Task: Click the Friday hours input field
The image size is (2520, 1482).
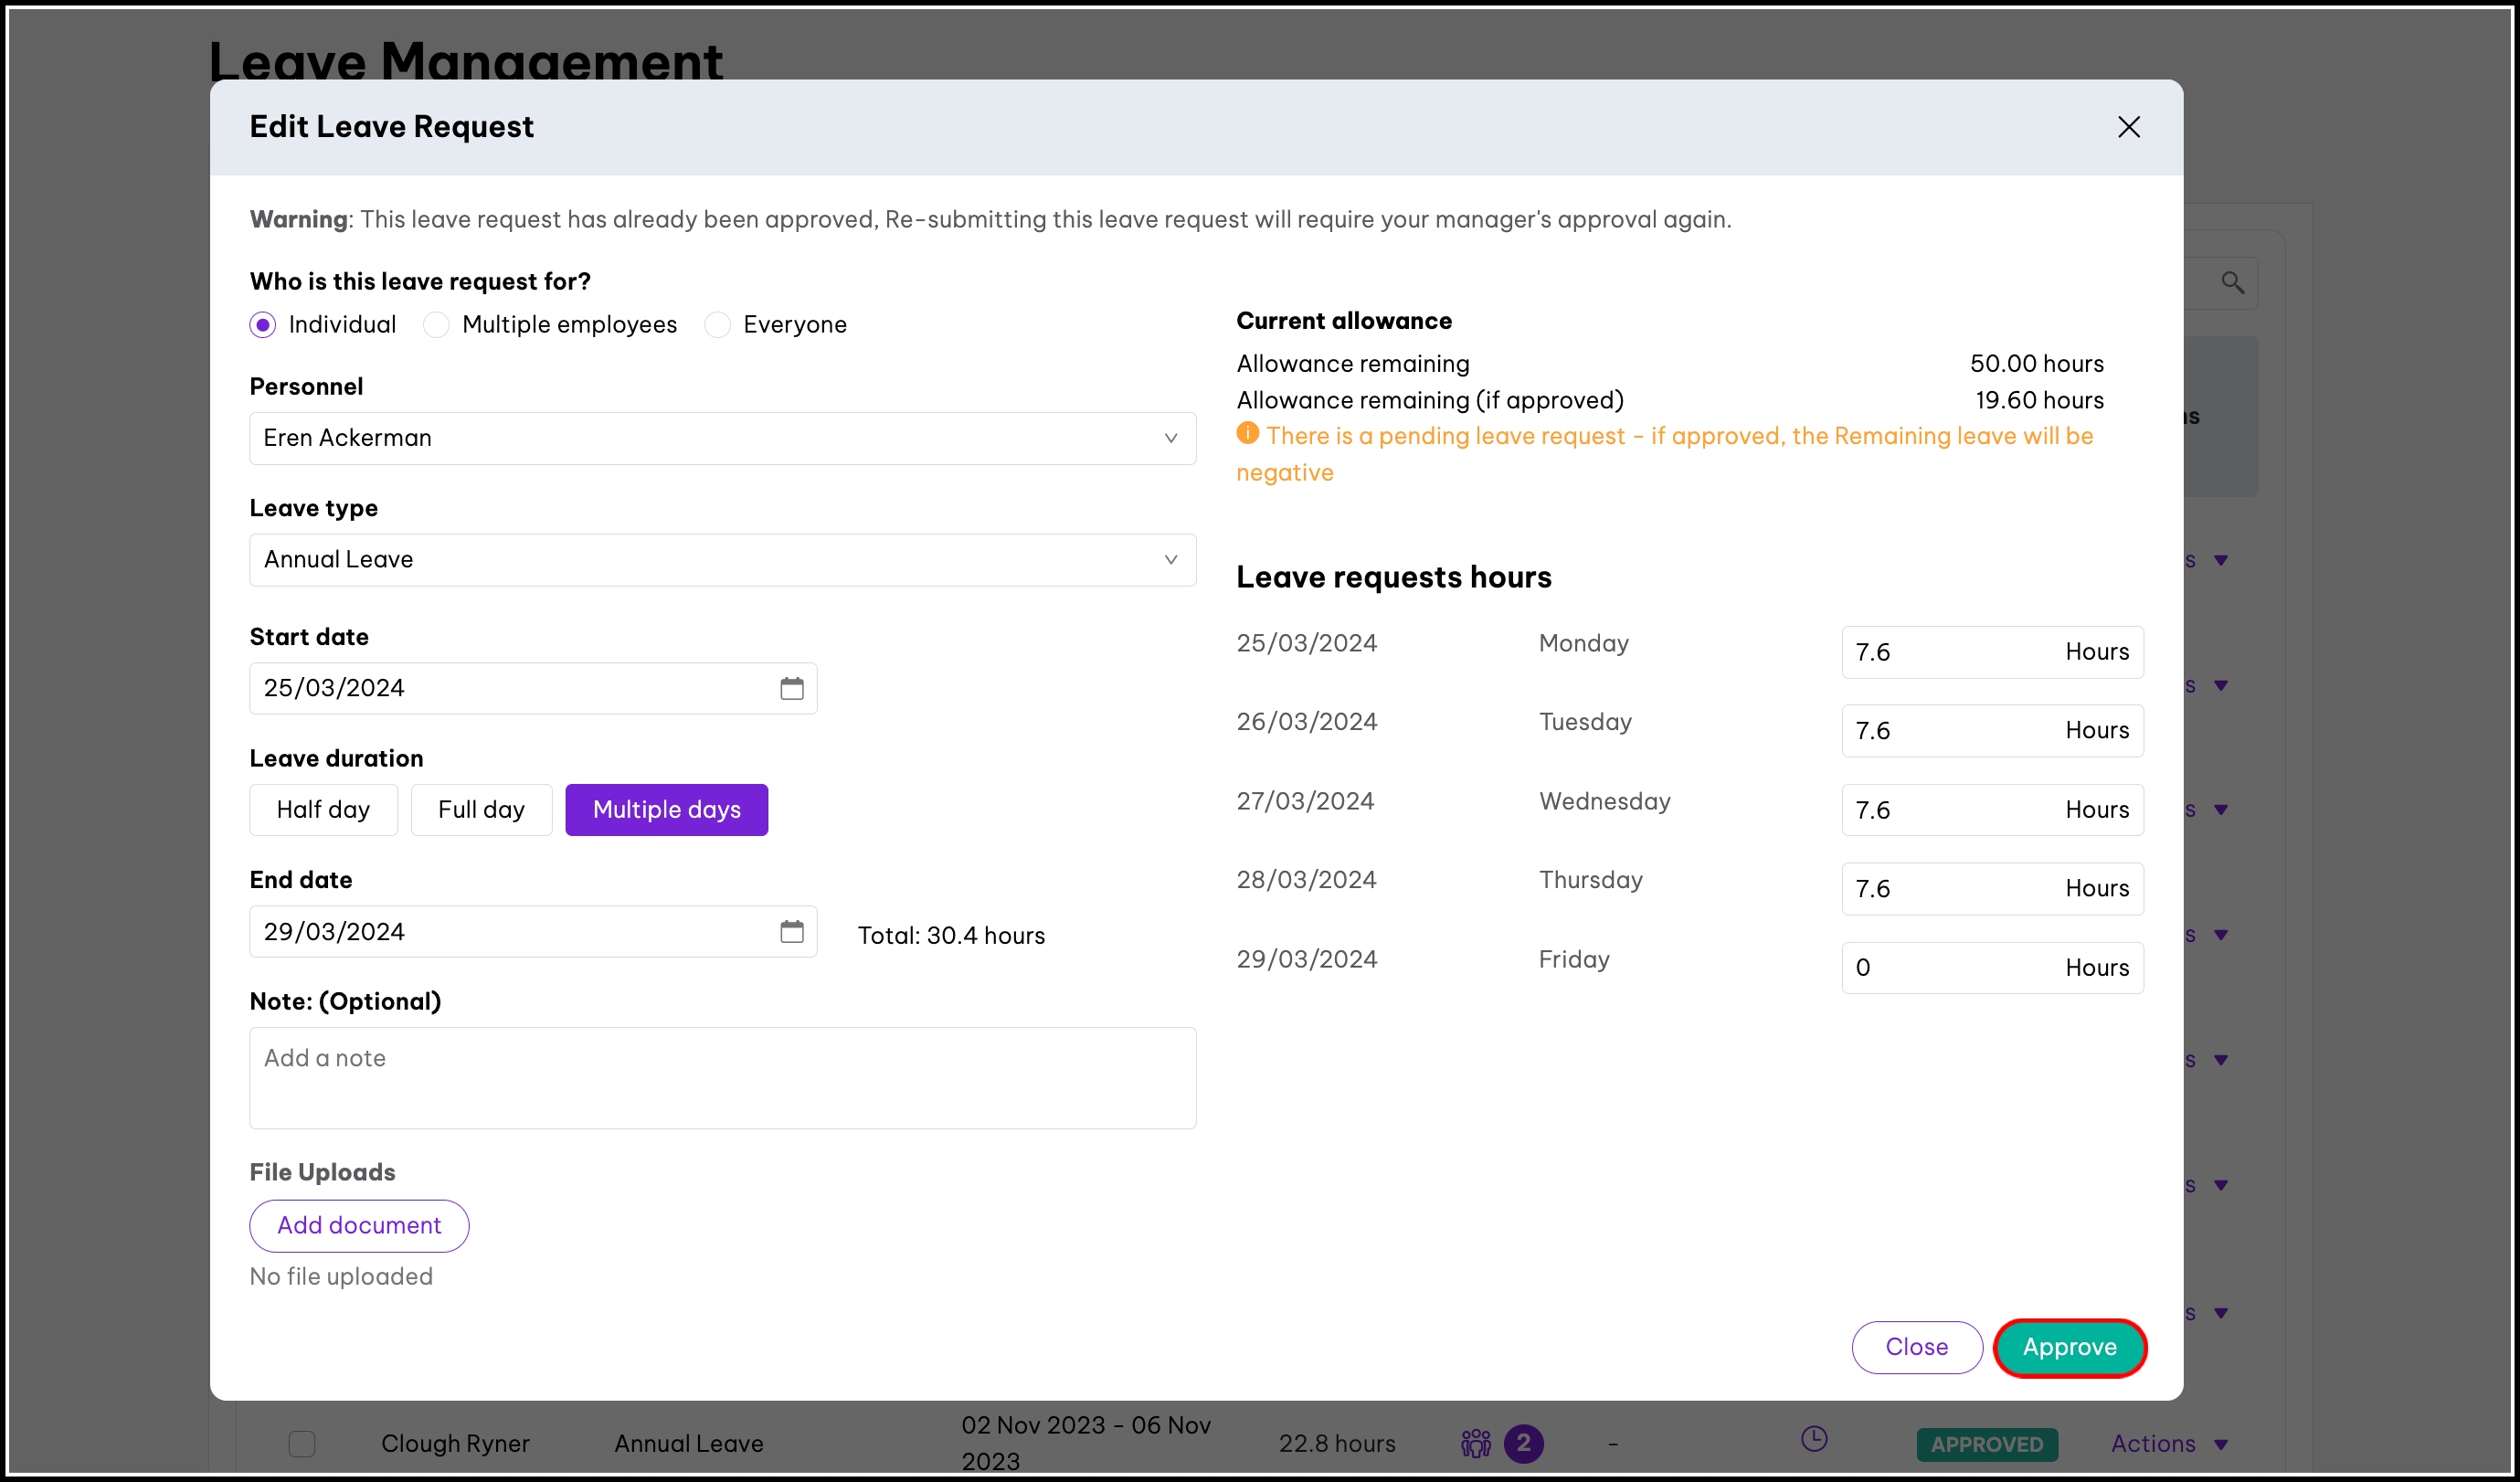Action: point(1950,967)
